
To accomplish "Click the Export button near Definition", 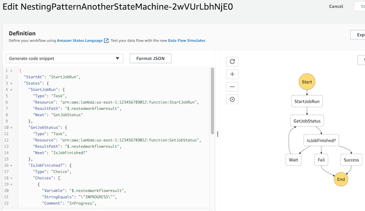I will coord(358,35).
